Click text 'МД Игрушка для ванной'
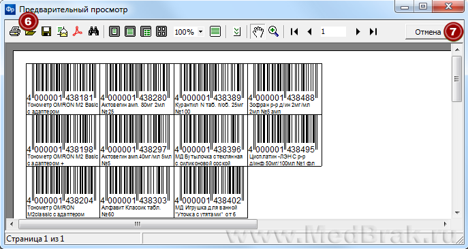 [206, 207]
